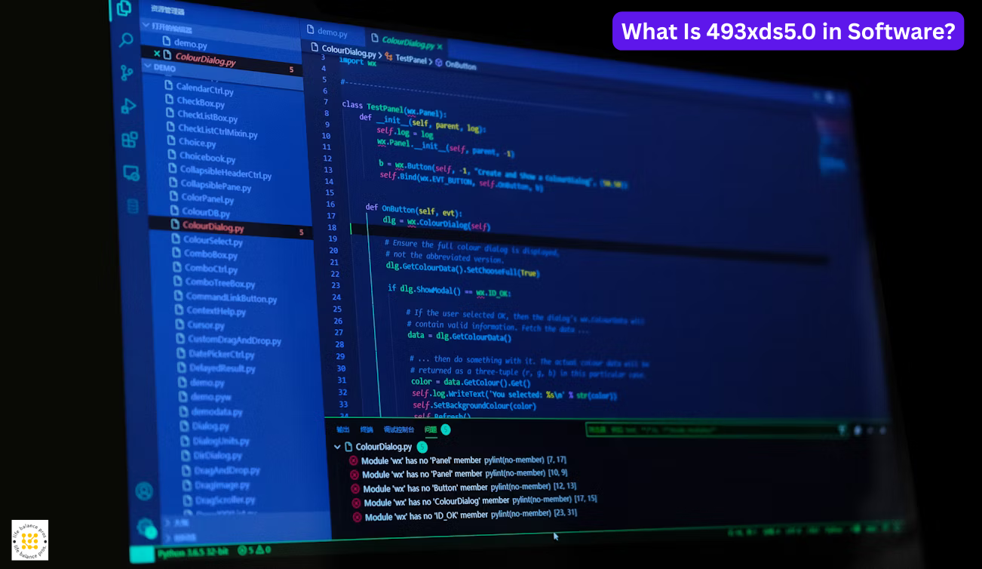The width and height of the screenshot is (982, 569).
Task: Select ColourDialog.py in the DEMO file tree
Action: pyautogui.click(x=213, y=226)
